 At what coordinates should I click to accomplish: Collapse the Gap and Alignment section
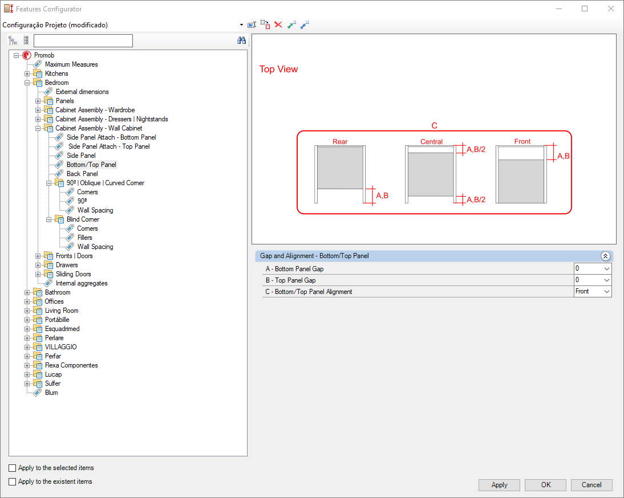[x=605, y=256]
